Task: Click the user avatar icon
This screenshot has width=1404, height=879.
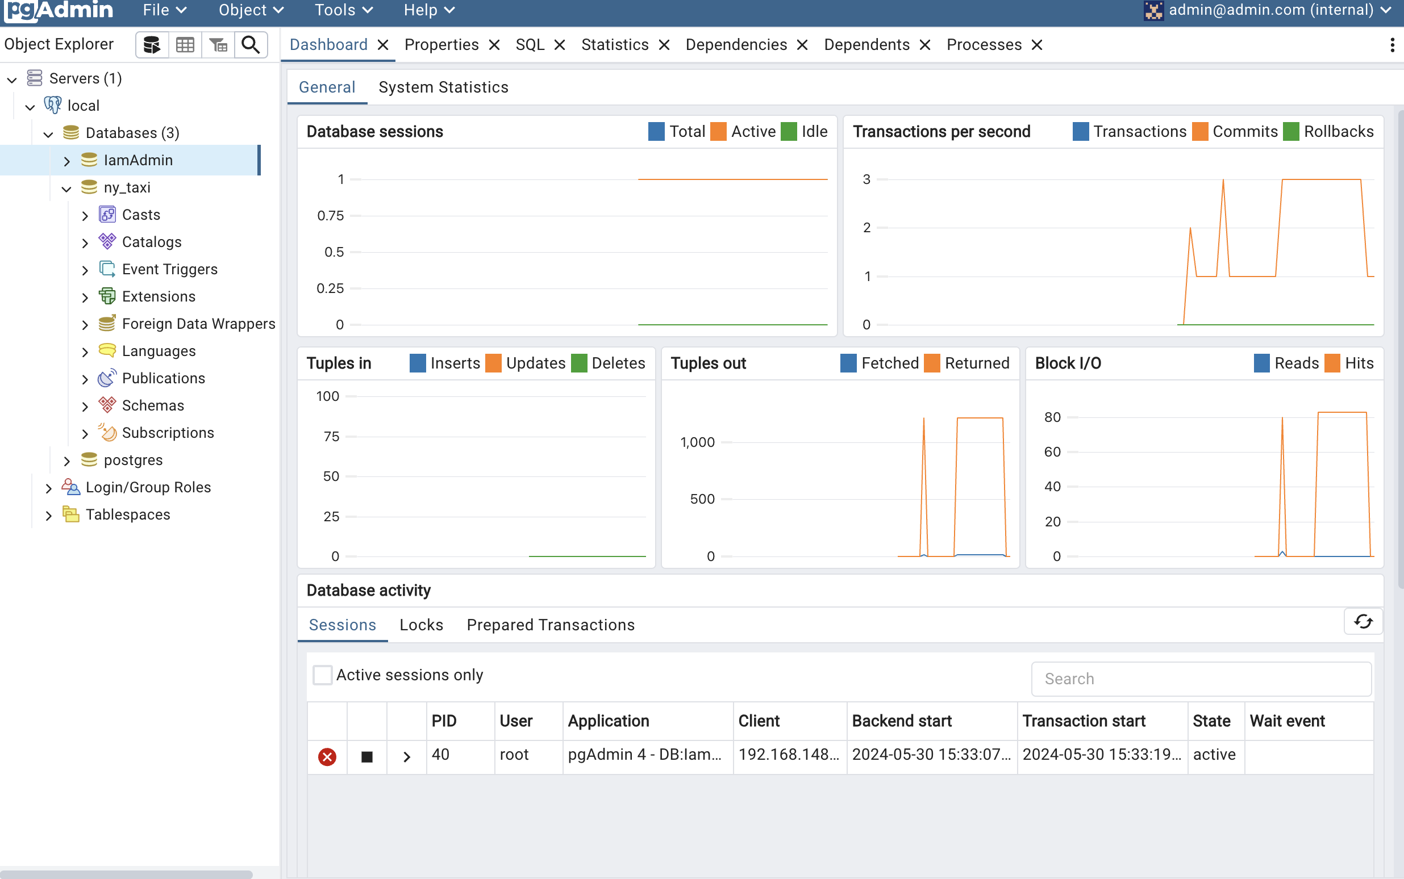Action: tap(1153, 10)
